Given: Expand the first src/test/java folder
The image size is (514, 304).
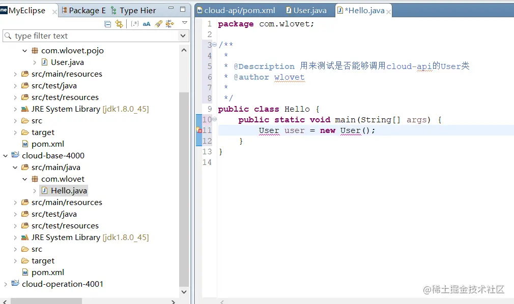Looking at the screenshot, I should point(15,86).
